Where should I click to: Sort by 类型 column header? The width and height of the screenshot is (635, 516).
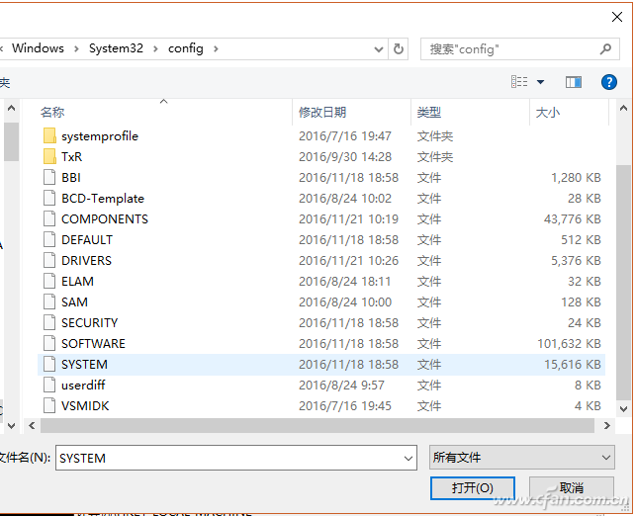429,112
